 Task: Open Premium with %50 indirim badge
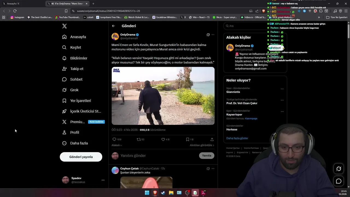coord(83,122)
